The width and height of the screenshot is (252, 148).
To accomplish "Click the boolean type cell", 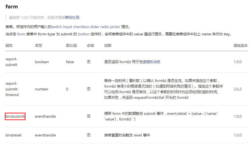I will [42, 62].
